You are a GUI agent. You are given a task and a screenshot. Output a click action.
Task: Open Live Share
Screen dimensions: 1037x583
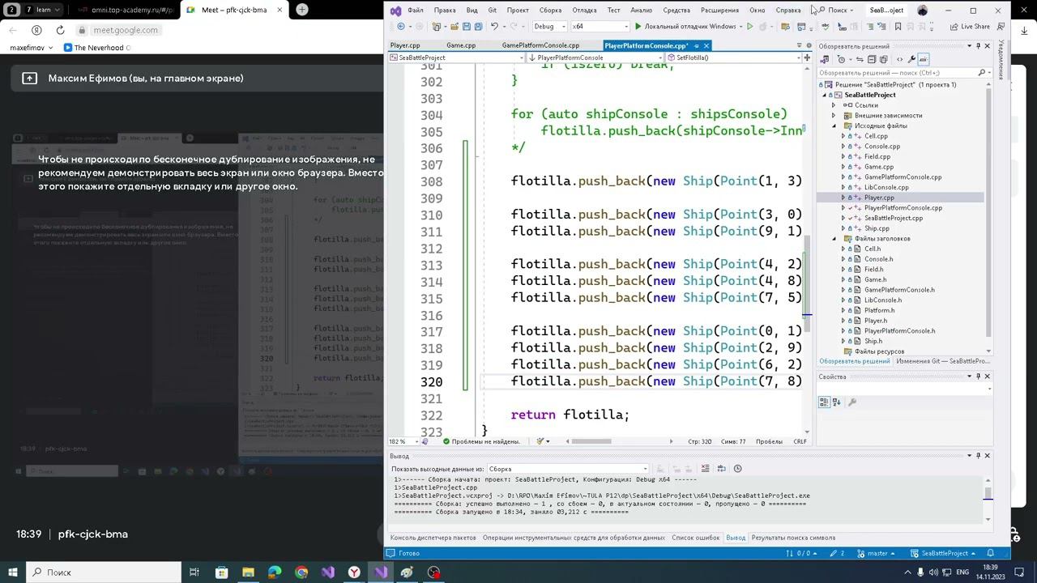pyautogui.click(x=971, y=27)
